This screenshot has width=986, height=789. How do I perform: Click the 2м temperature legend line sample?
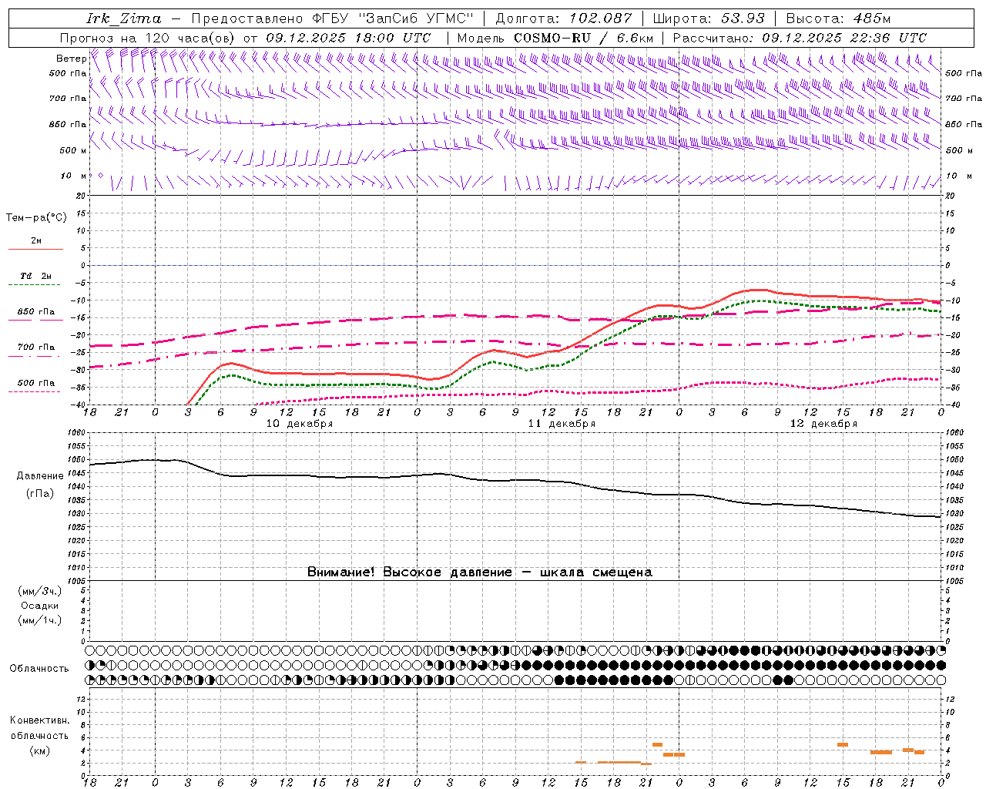click(x=35, y=249)
